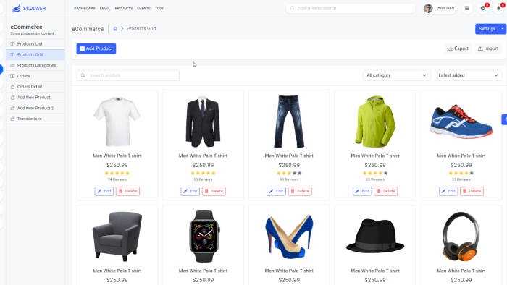Delete the blue sneaker product
507x285 pixels.
pos(472,191)
